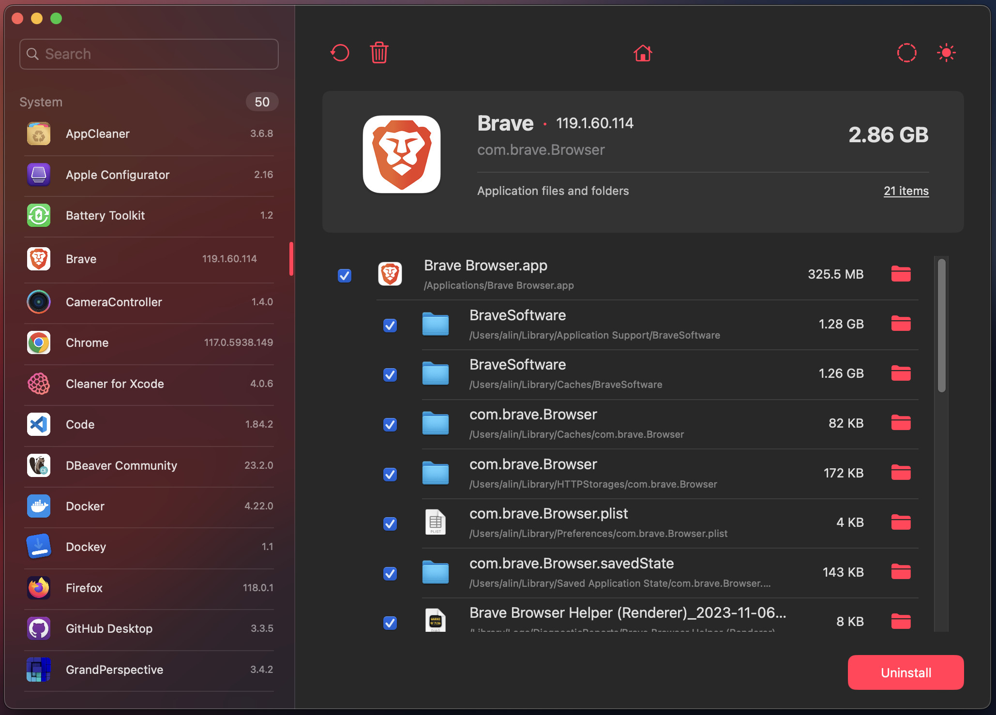The height and width of the screenshot is (715, 996).
Task: Uncheck the Brave Browser.app checkbox
Action: (344, 275)
